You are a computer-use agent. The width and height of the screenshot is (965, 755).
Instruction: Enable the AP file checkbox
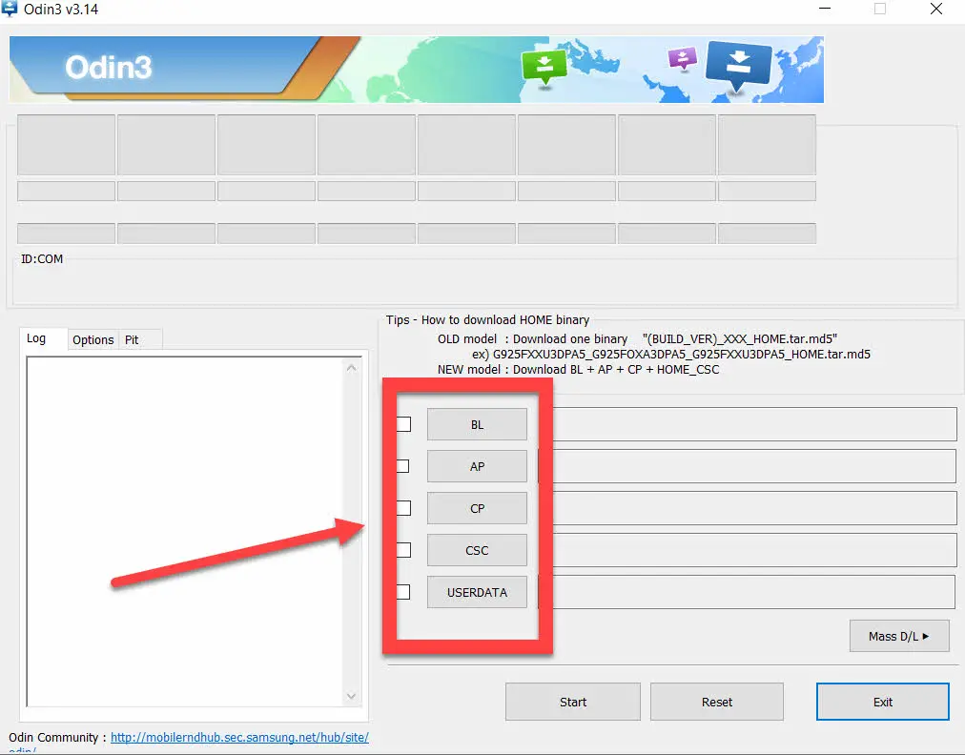pos(403,466)
